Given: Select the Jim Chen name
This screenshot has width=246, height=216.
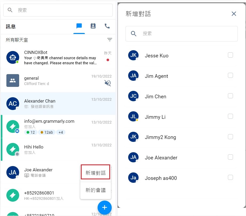Looking at the screenshot, I should 156,96.
